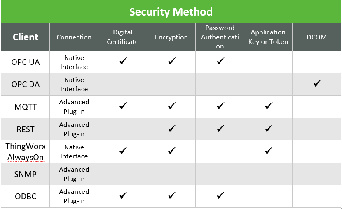Click the DCOM column header
This screenshot has width=342, height=209.
point(317,37)
